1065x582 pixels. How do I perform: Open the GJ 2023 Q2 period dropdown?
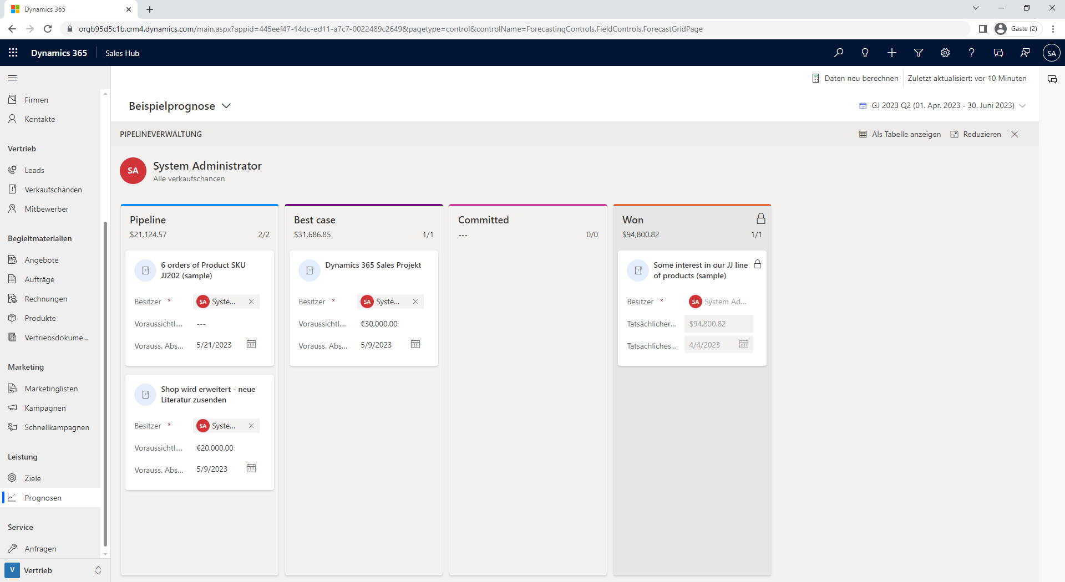coord(1022,105)
